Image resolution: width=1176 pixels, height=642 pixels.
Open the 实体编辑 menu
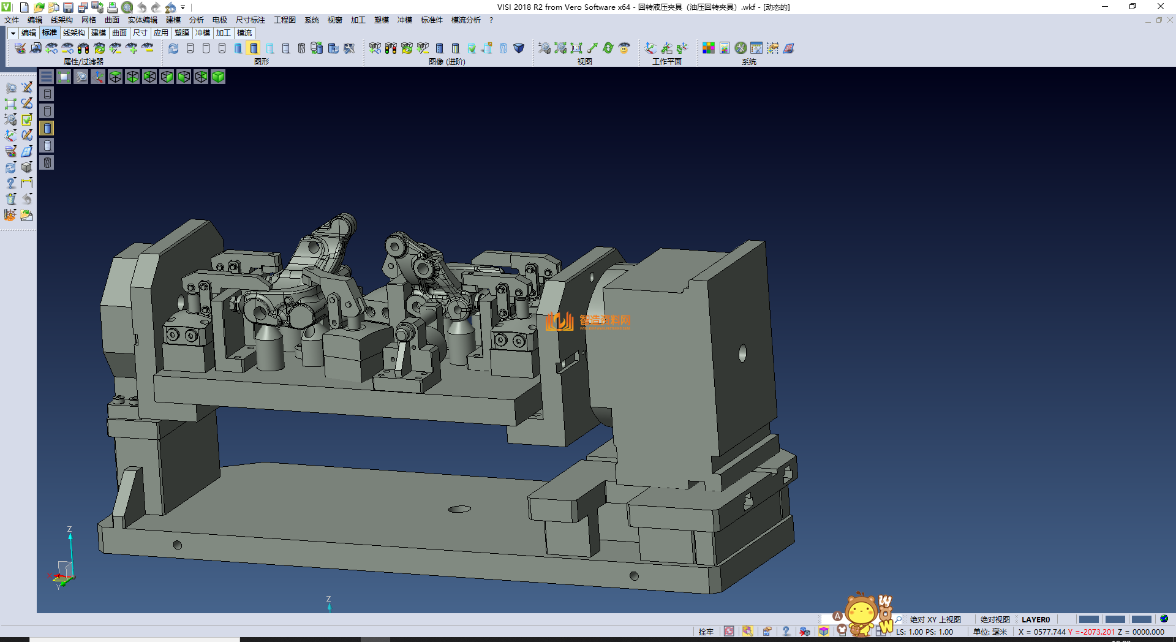142,20
